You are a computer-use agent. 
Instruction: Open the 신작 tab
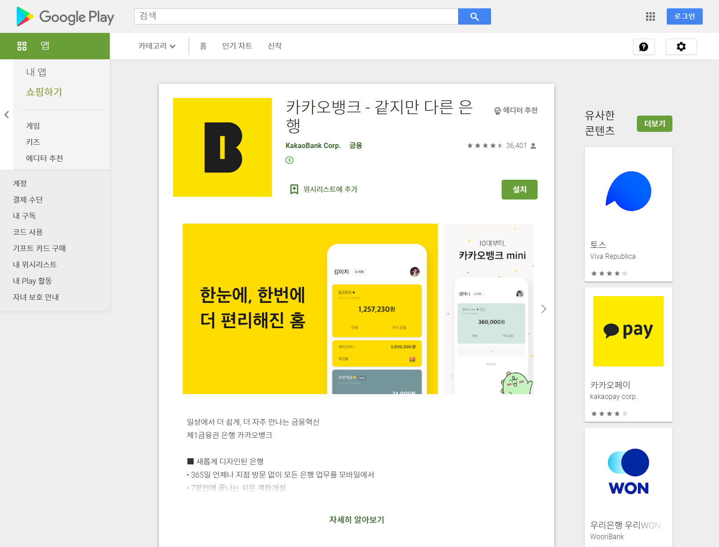[x=275, y=46]
